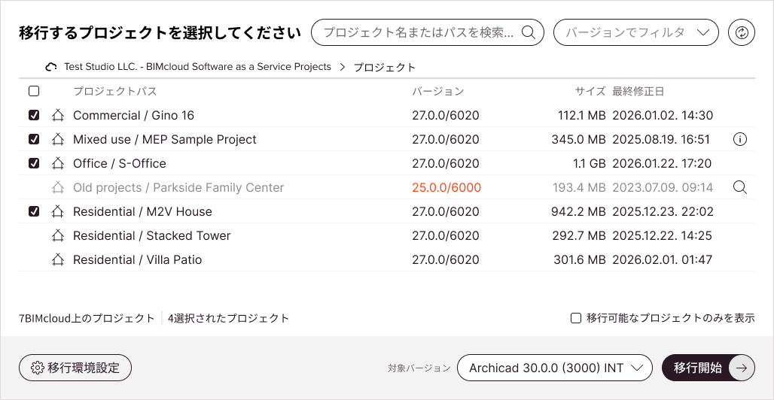Click breadcrumb chevron before プロジェクト
The width and height of the screenshot is (774, 400).
[343, 67]
